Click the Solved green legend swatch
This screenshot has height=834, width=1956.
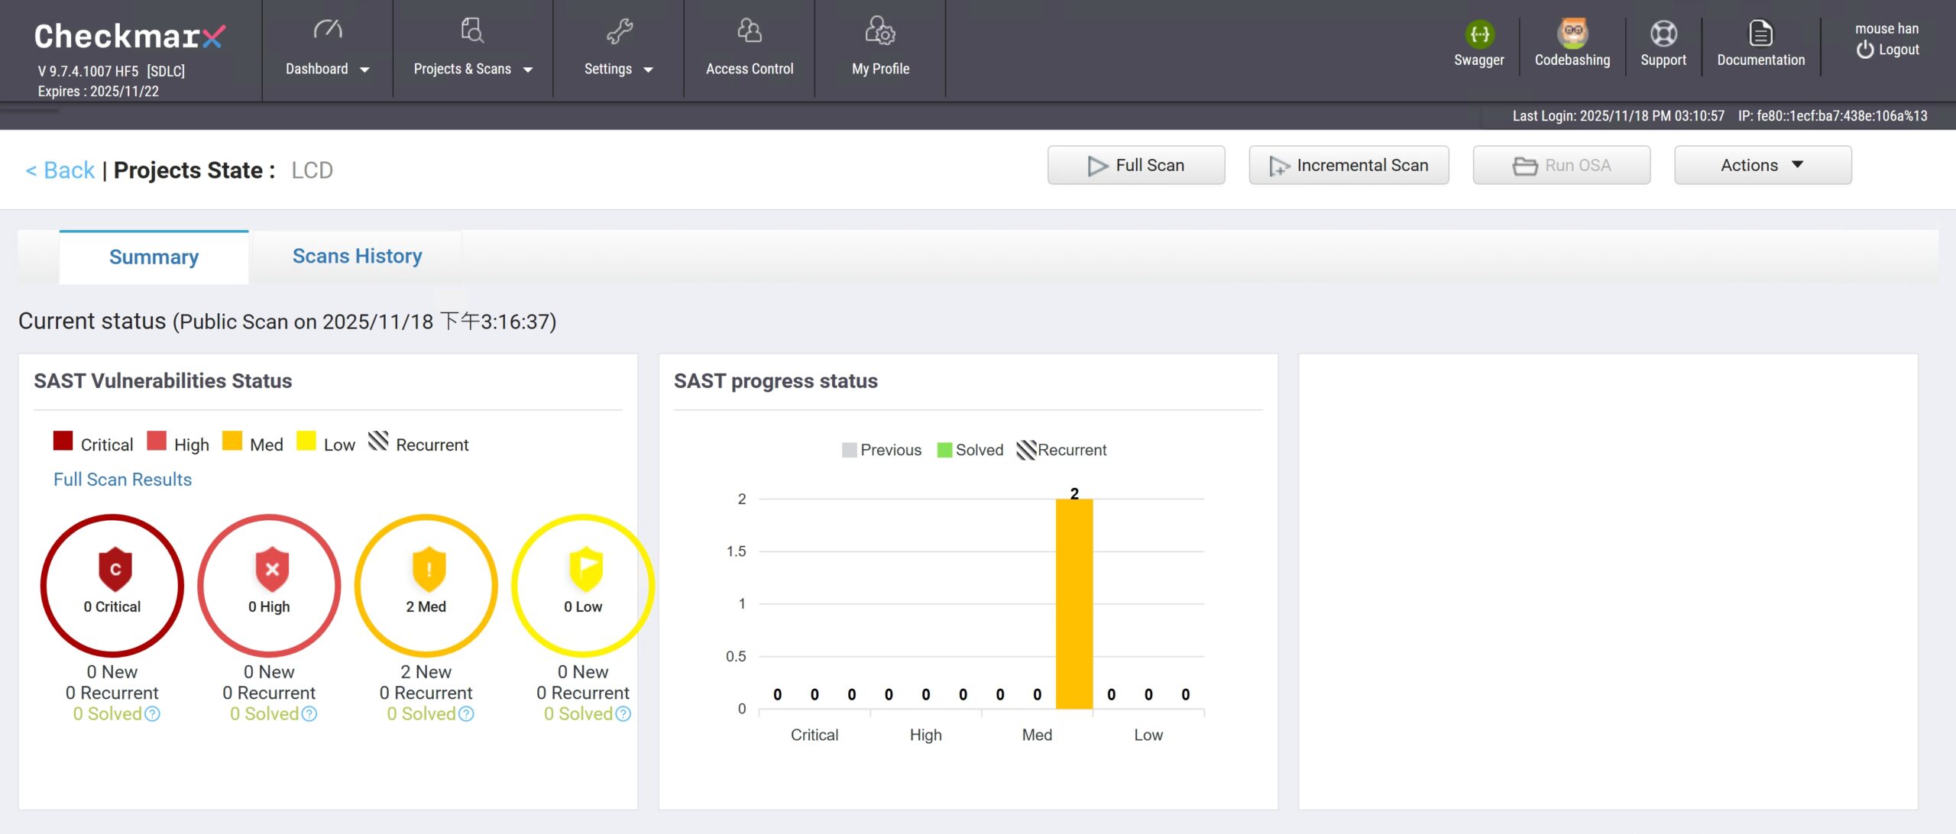pyautogui.click(x=944, y=450)
